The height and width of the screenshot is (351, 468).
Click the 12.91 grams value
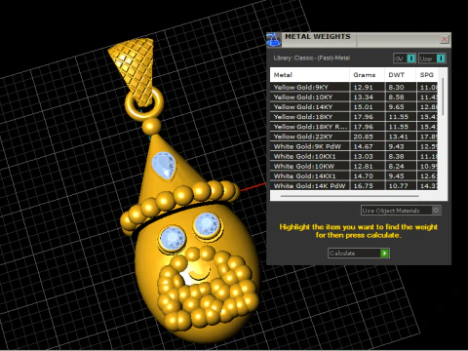(363, 87)
